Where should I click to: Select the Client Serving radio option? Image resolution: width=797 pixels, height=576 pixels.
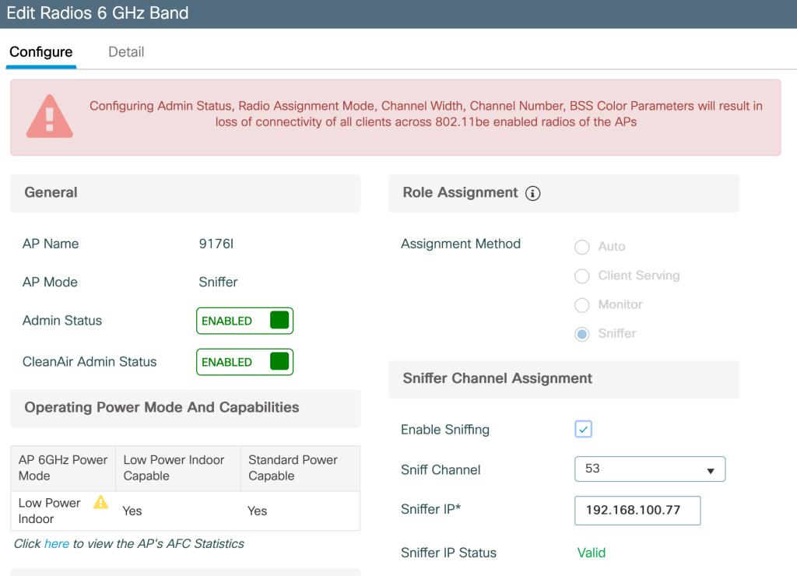(x=581, y=276)
